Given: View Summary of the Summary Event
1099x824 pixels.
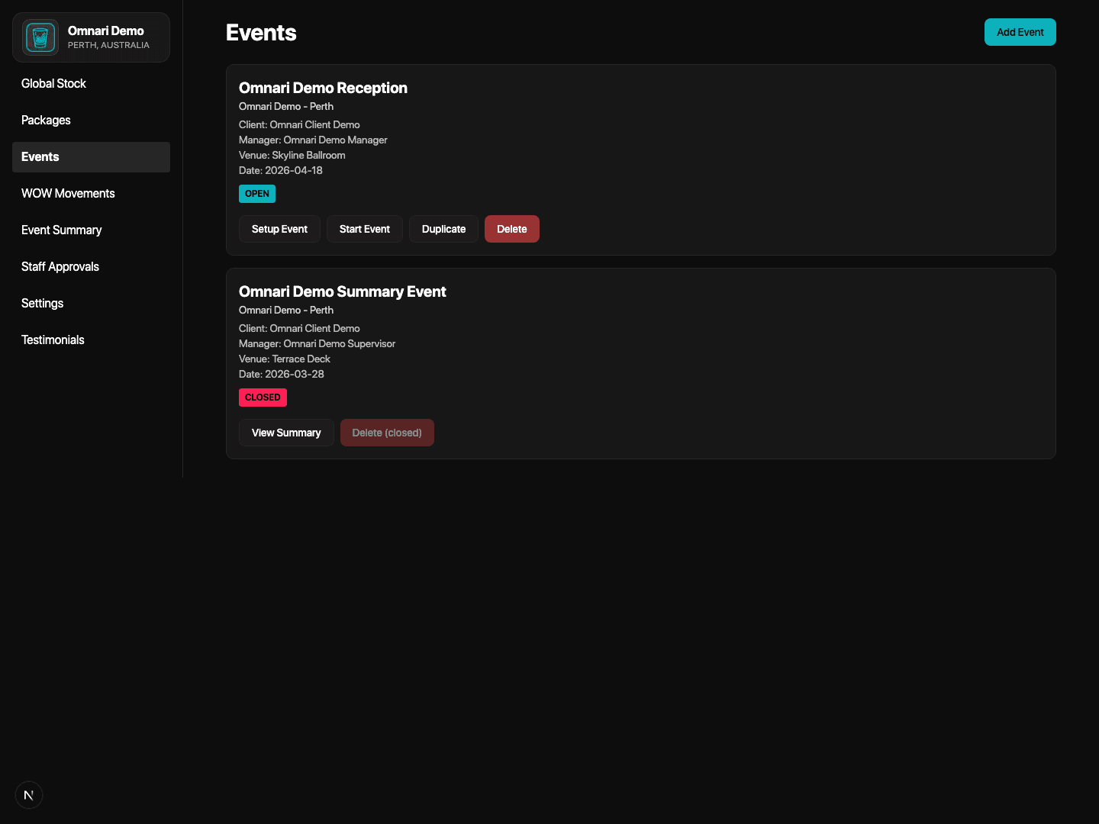Looking at the screenshot, I should (286, 433).
